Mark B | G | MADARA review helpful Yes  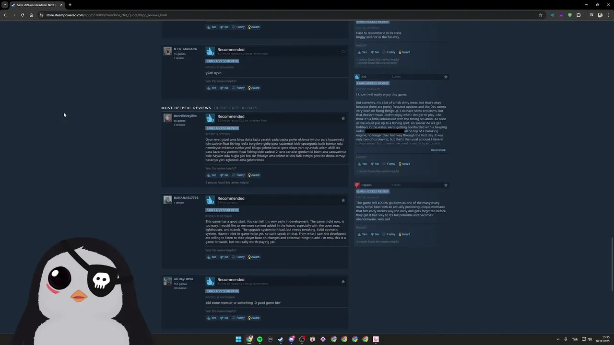[212, 88]
